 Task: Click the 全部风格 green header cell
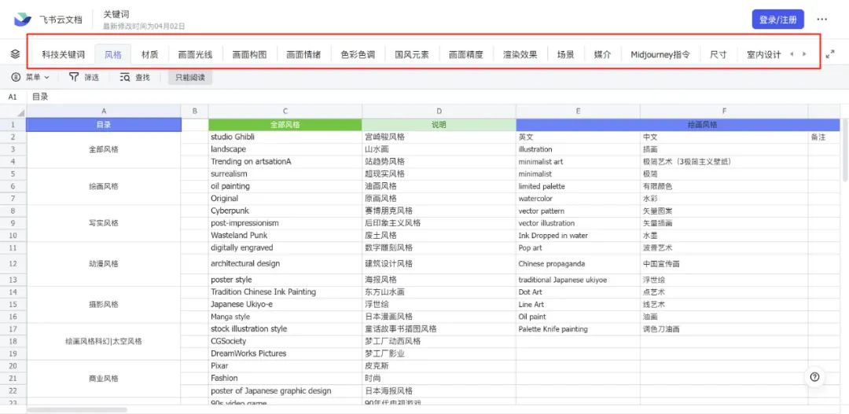coord(285,124)
